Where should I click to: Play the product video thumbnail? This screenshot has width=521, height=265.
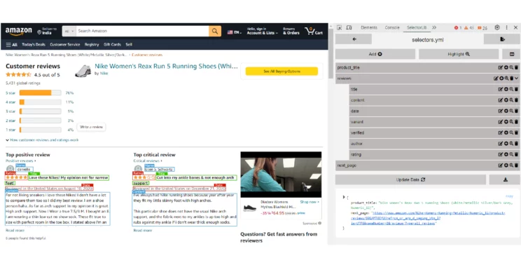click(x=281, y=175)
